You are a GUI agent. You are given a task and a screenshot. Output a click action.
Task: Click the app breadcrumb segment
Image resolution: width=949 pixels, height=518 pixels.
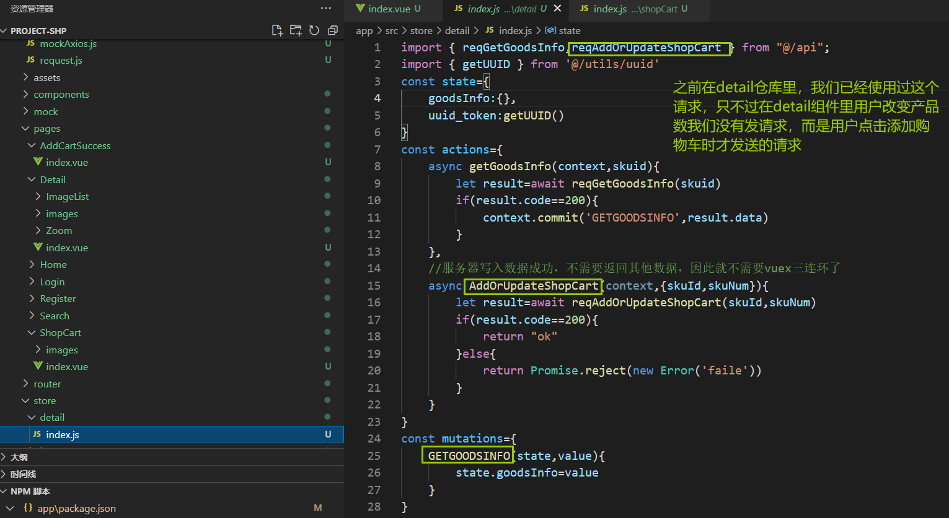[364, 30]
